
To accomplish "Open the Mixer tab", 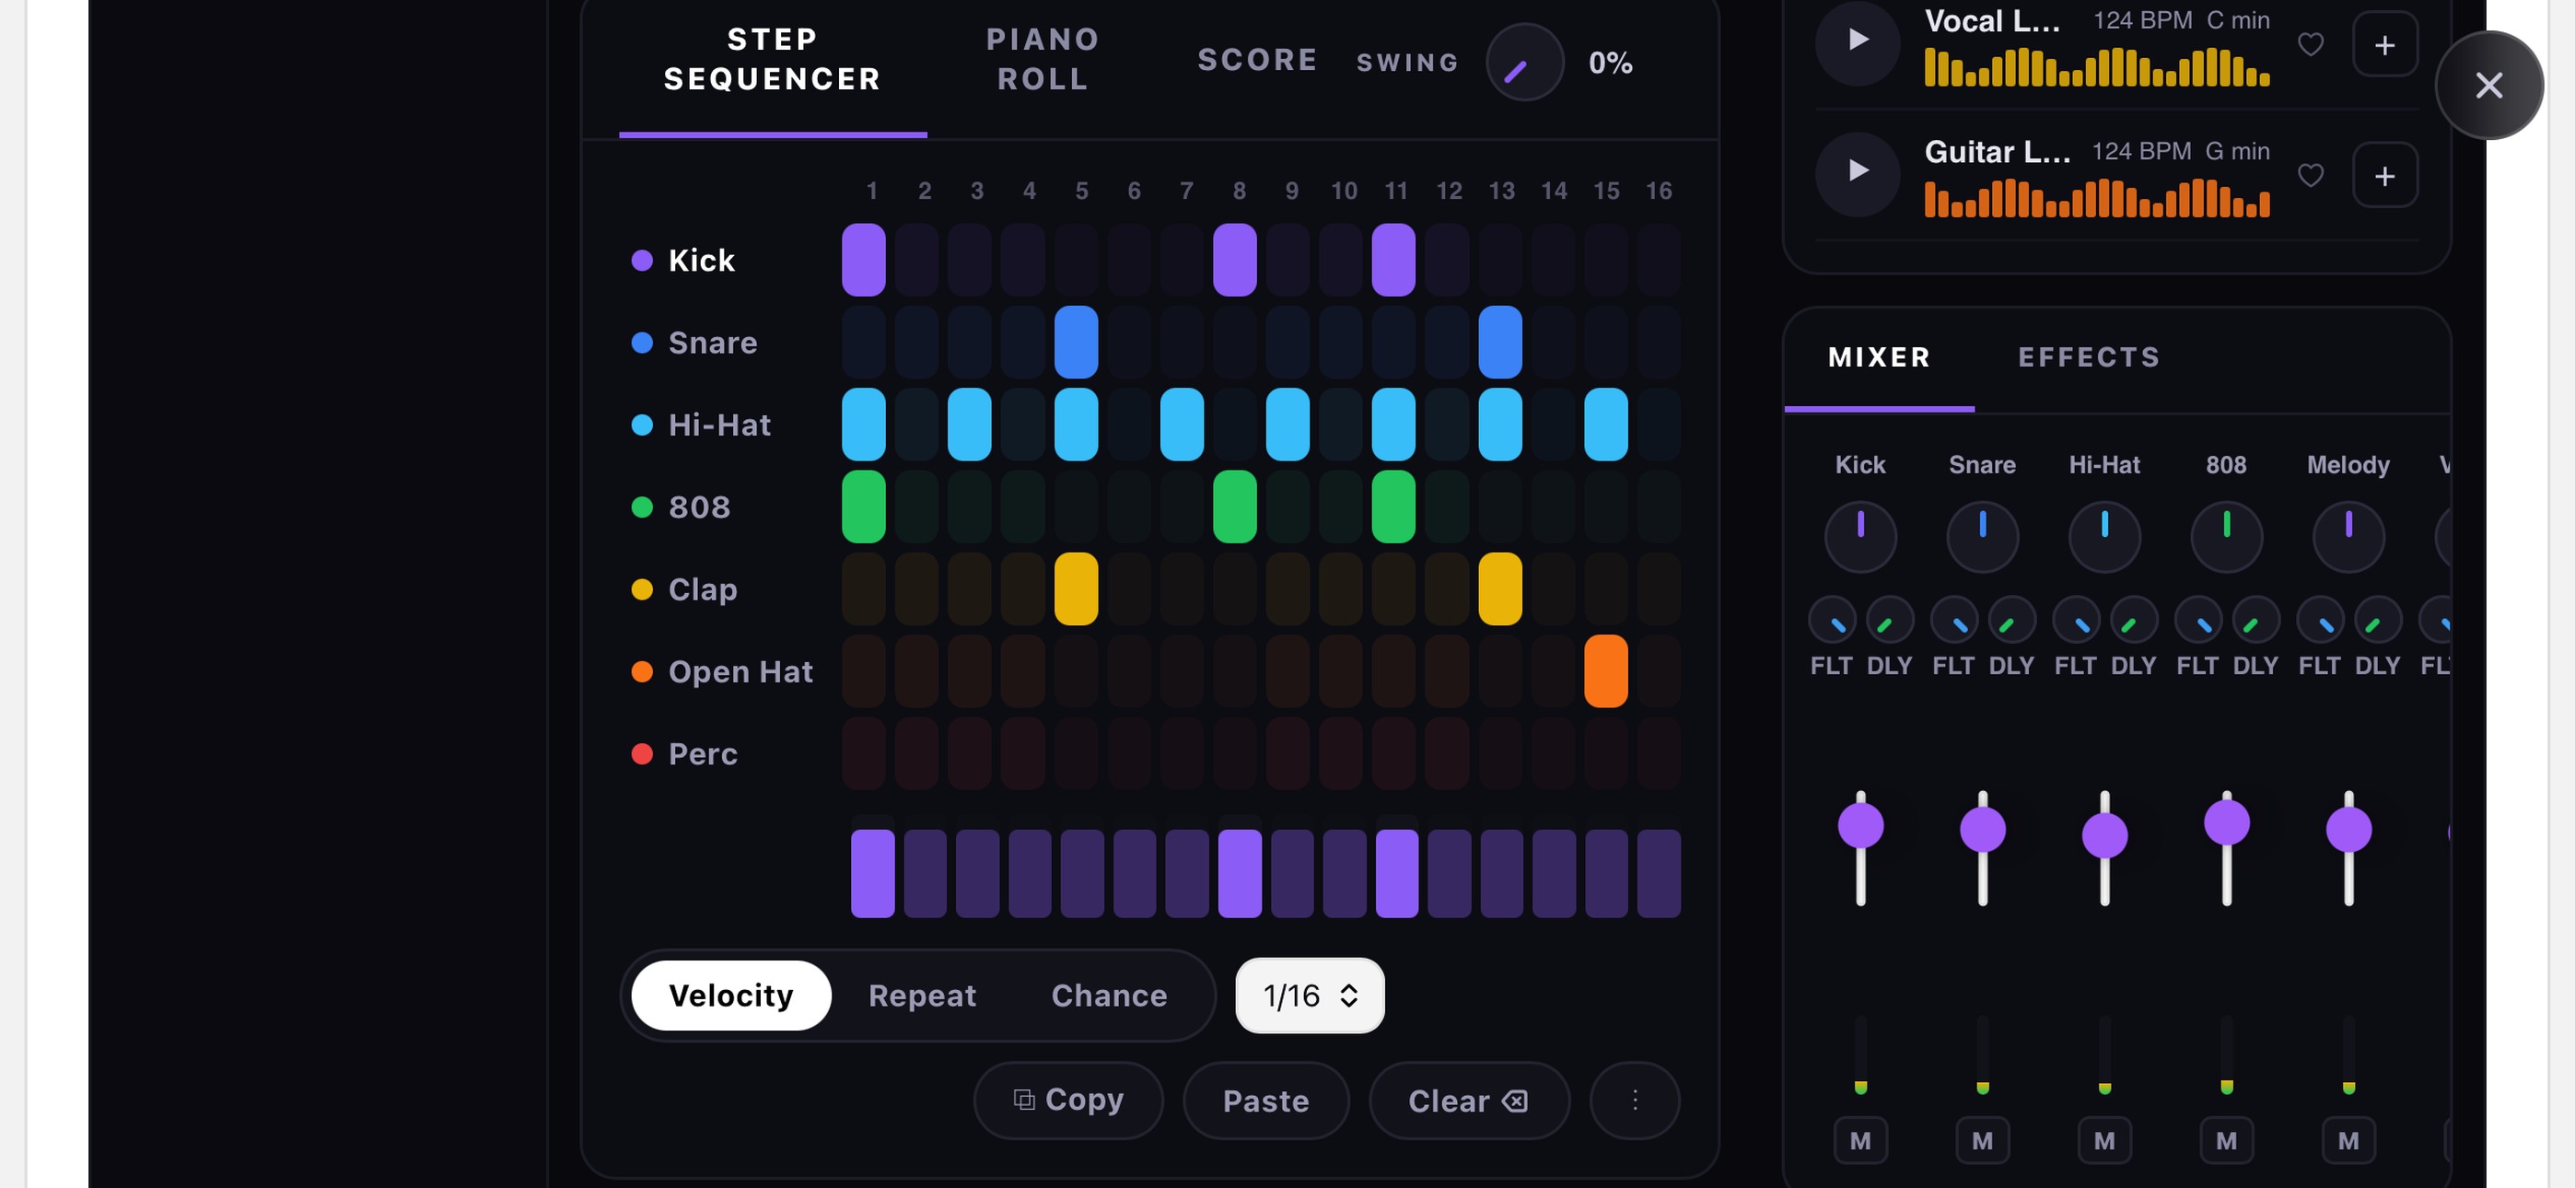I will click(1880, 357).
